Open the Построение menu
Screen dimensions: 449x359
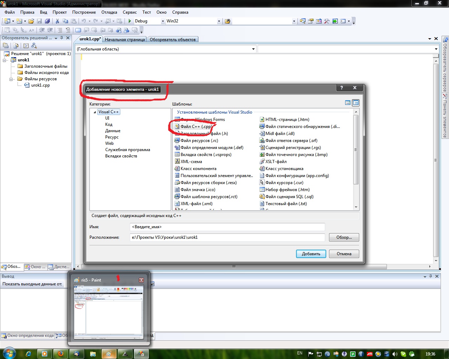84,12
